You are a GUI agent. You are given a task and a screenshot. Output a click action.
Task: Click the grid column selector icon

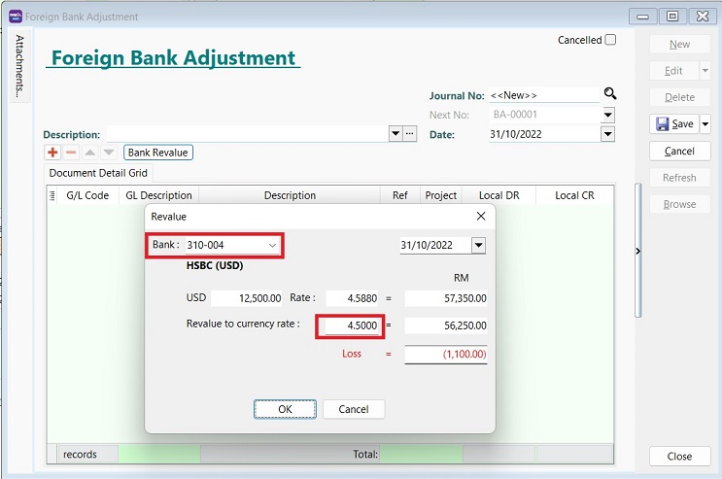coord(52,195)
